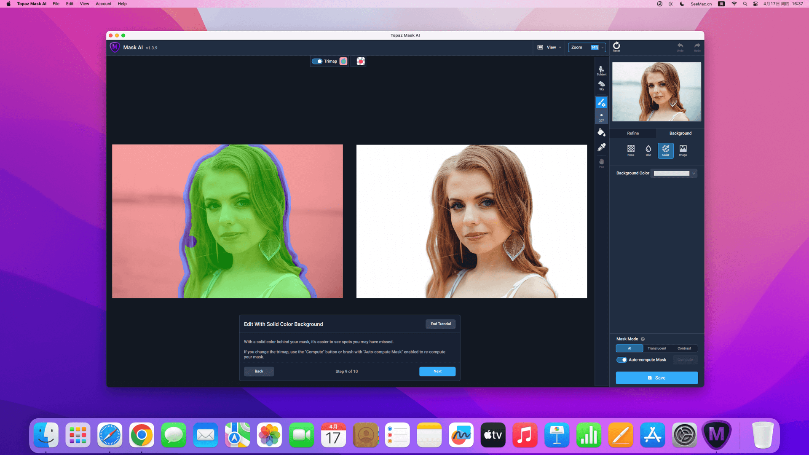809x455 pixels.
Task: Click the original photo preview thumbnail
Action: 656,92
